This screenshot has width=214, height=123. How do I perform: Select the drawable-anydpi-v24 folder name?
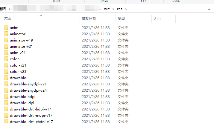click(x=28, y=90)
